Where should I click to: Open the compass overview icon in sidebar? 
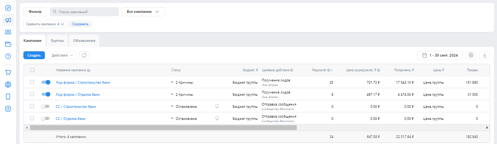8,8
